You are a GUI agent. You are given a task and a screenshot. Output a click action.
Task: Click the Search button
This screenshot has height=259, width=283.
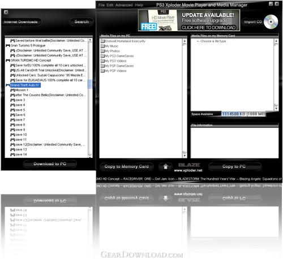coord(82,21)
